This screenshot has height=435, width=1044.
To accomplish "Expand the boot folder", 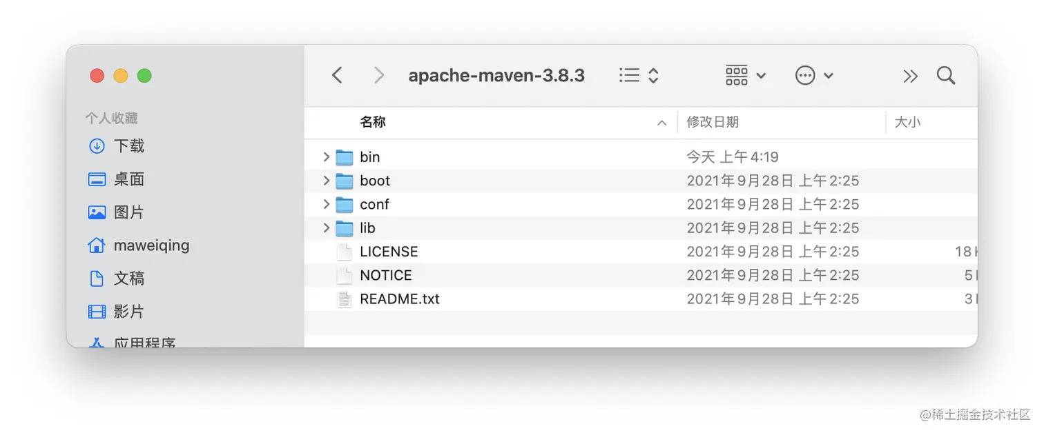I will (327, 181).
